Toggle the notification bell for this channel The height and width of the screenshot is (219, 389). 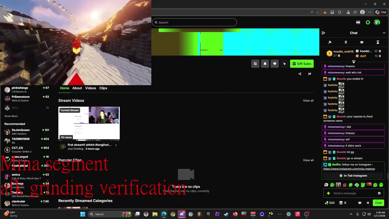[265, 64]
